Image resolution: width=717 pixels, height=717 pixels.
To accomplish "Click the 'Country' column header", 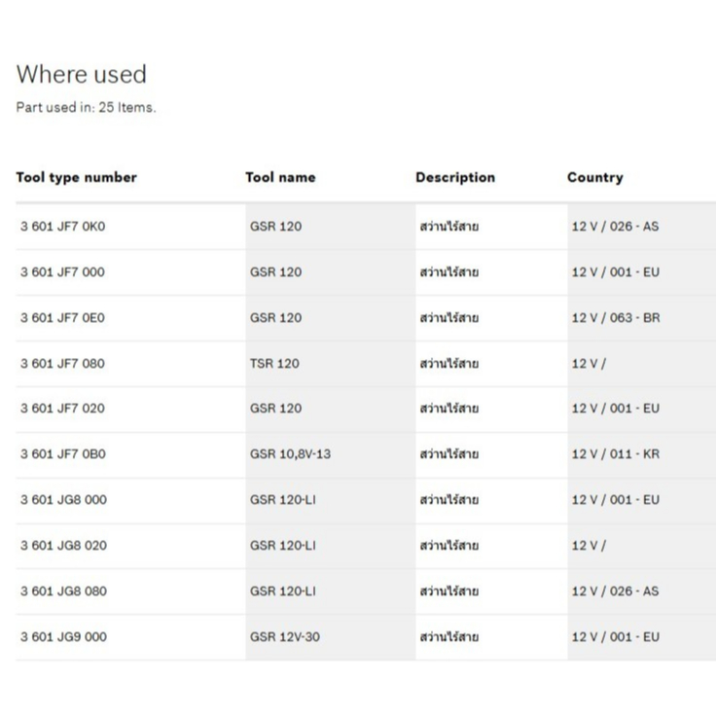I will (x=595, y=177).
